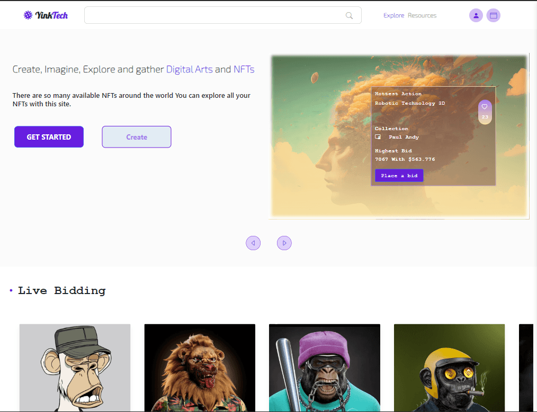Click the Create button
This screenshot has height=412, width=537.
137,137
